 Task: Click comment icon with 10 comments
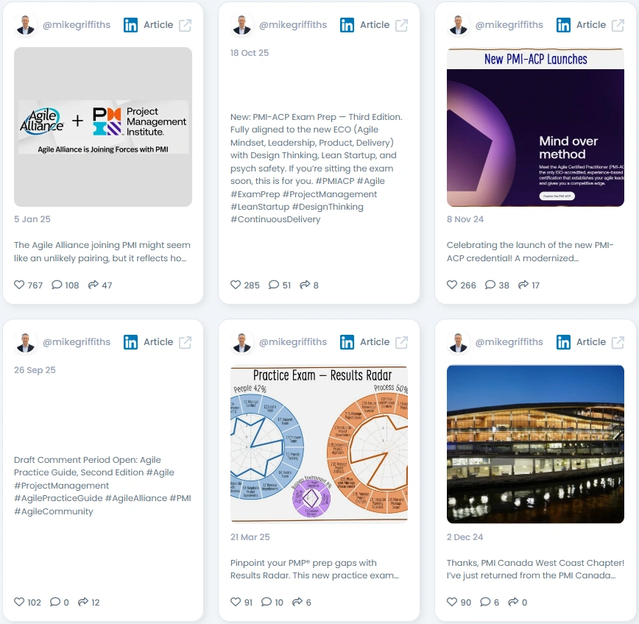266,602
